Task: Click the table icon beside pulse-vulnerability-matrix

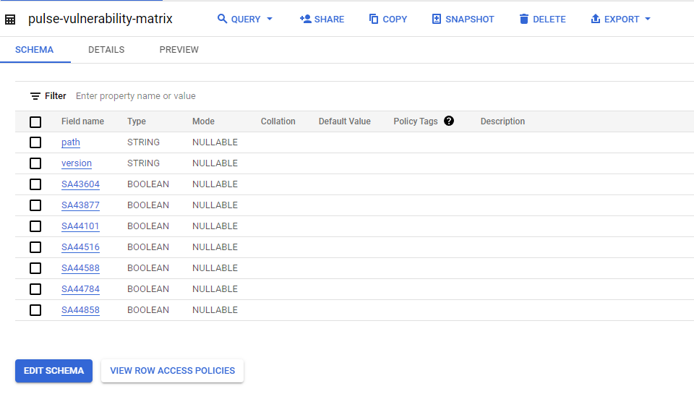Action: coord(10,20)
